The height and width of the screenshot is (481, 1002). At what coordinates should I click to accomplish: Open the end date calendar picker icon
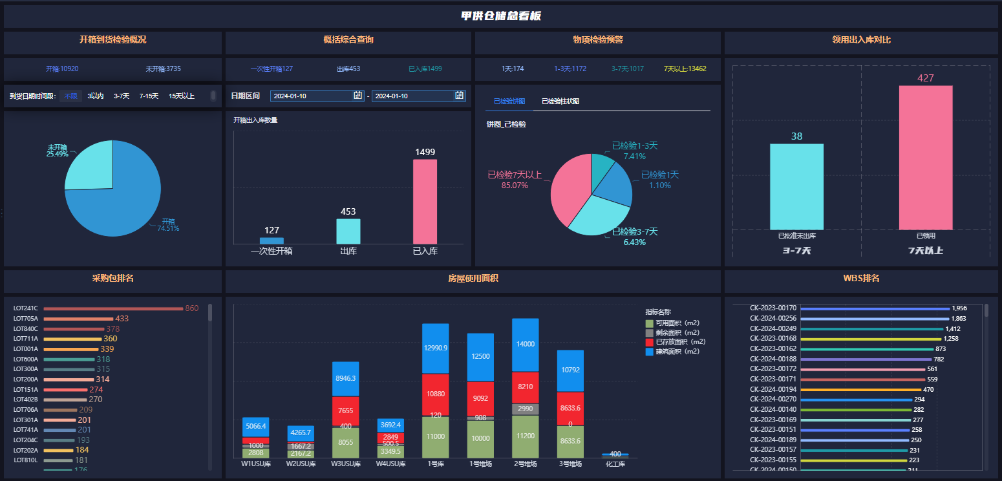[x=459, y=96]
